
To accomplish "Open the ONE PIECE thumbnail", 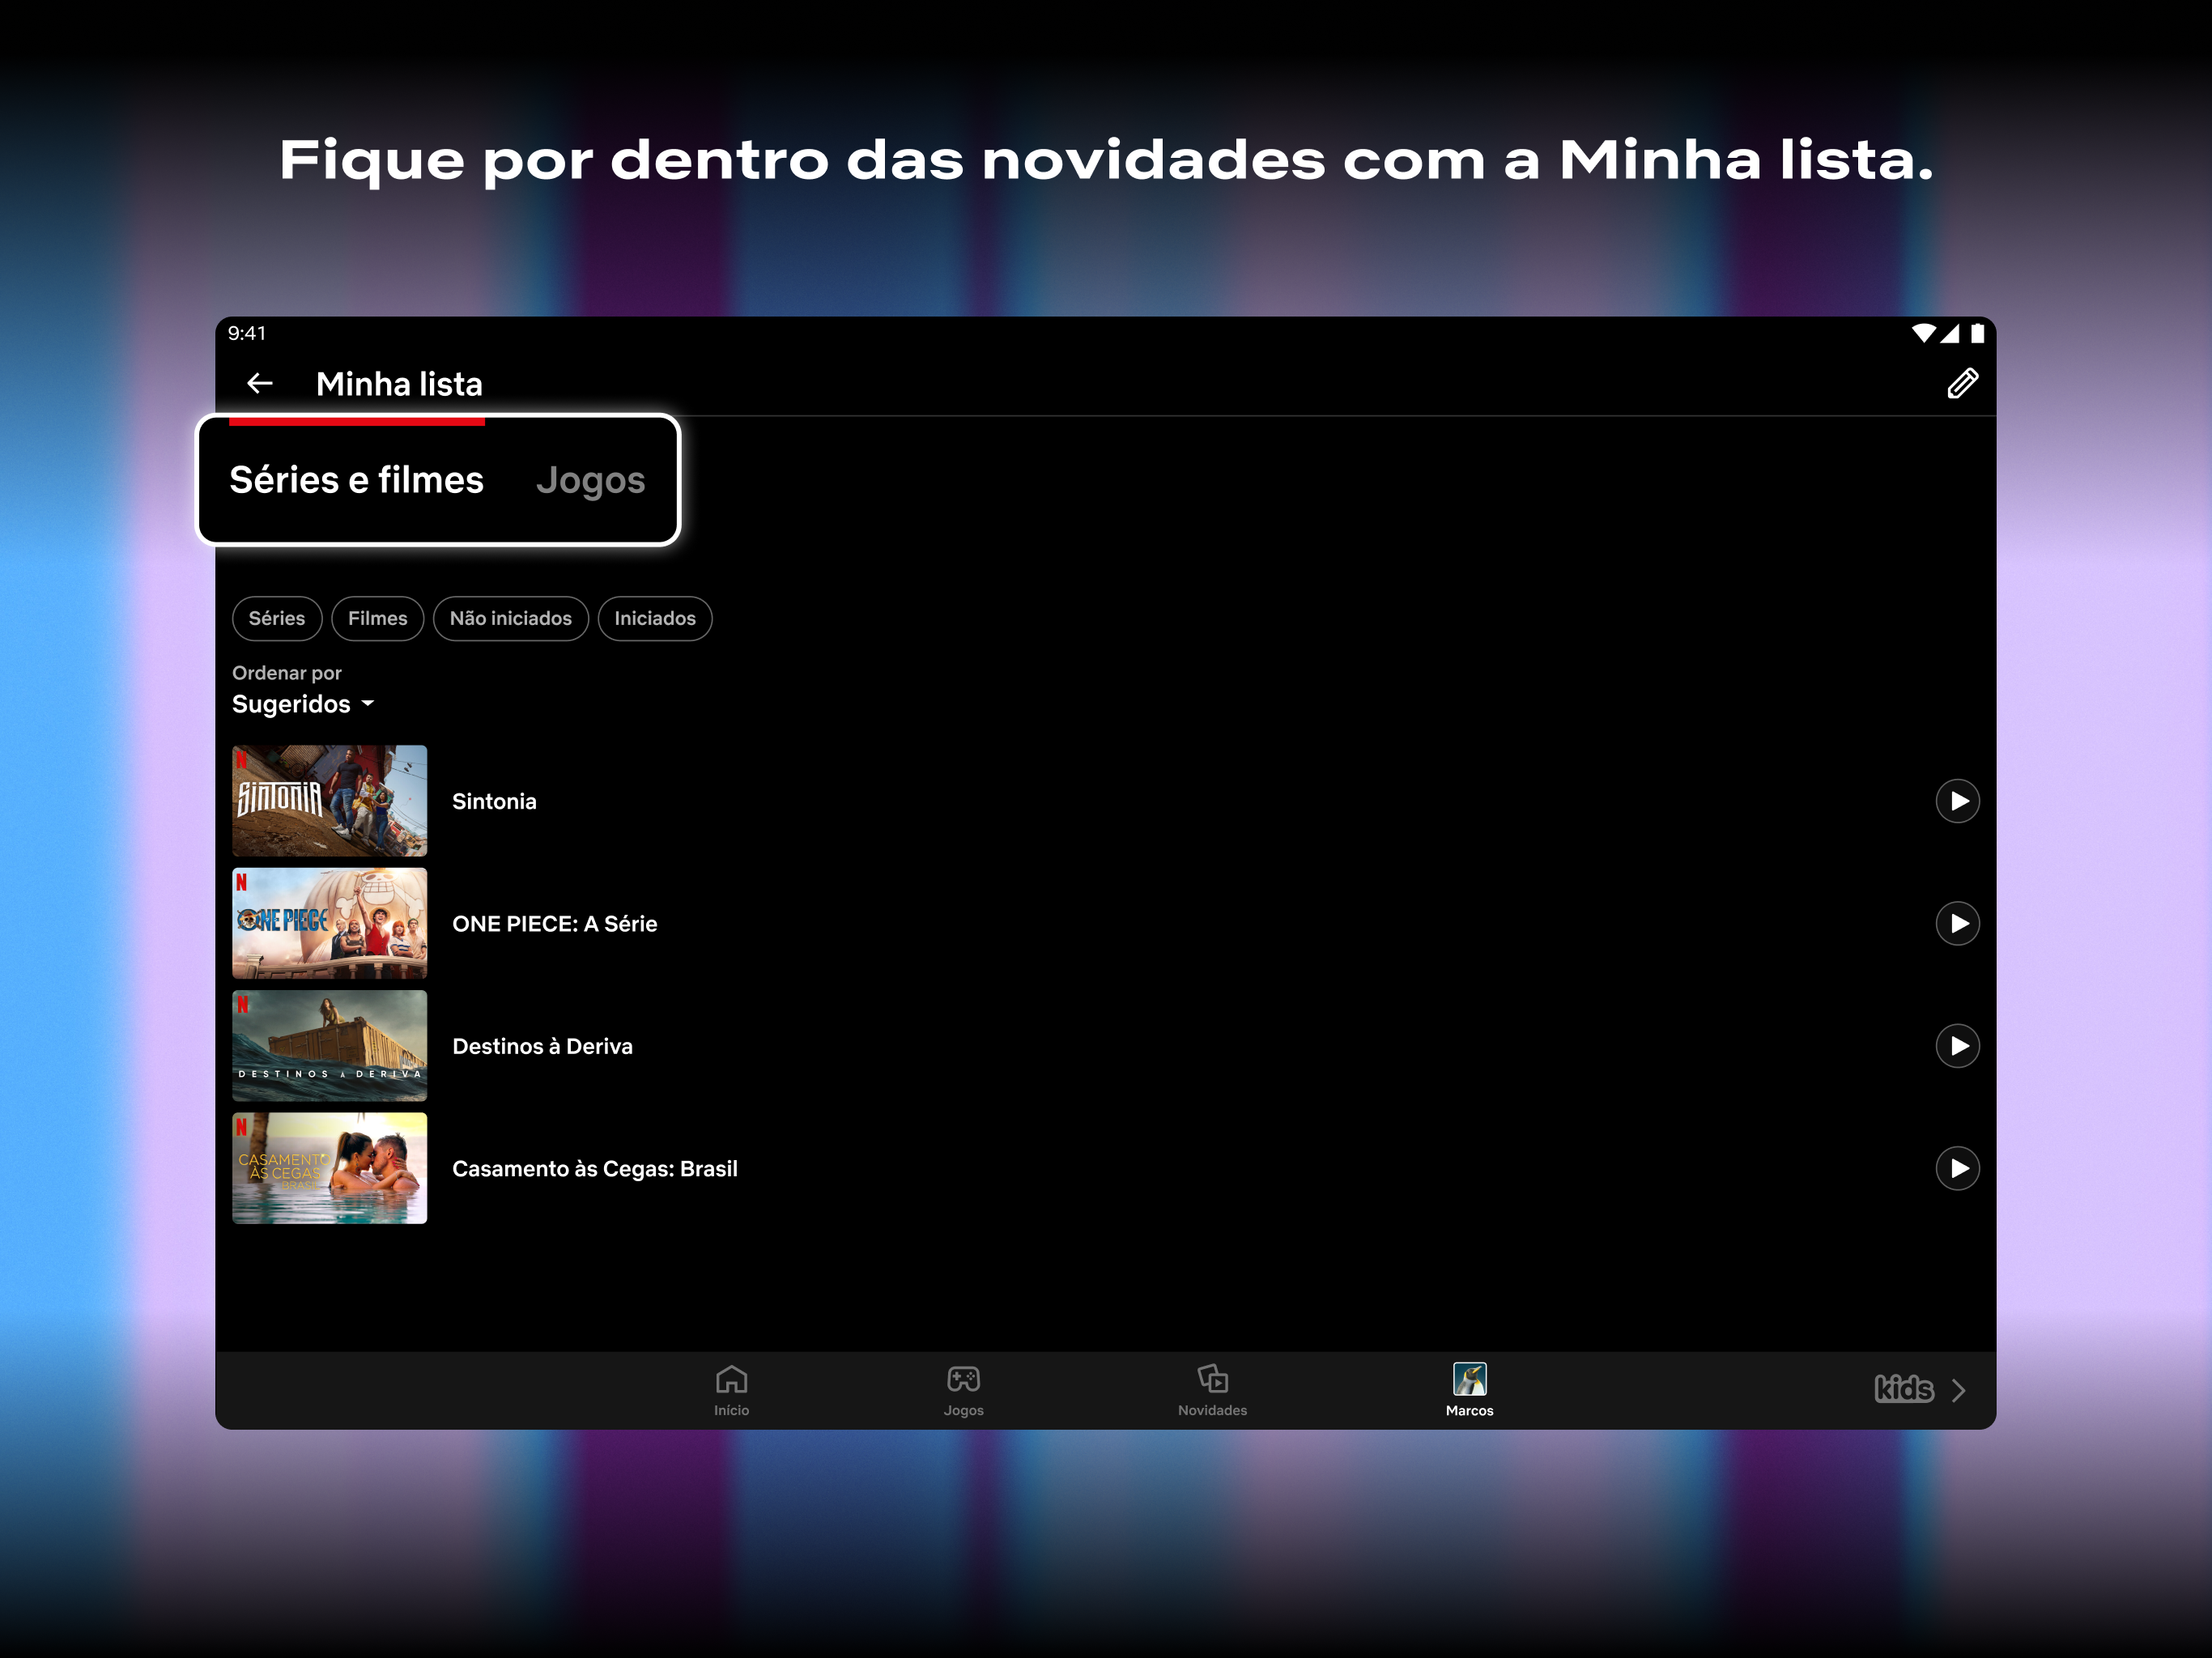I will tap(329, 923).
